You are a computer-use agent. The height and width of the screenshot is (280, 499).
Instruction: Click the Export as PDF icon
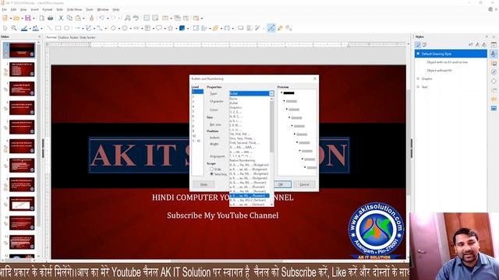pos(41,18)
